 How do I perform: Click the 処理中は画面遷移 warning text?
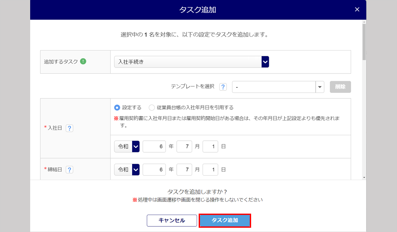[x=198, y=200]
